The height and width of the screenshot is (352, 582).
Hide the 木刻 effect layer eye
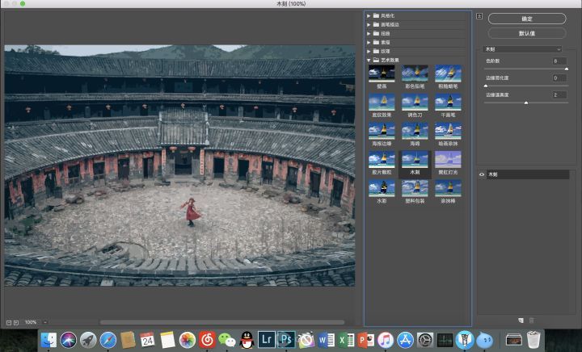tap(482, 174)
